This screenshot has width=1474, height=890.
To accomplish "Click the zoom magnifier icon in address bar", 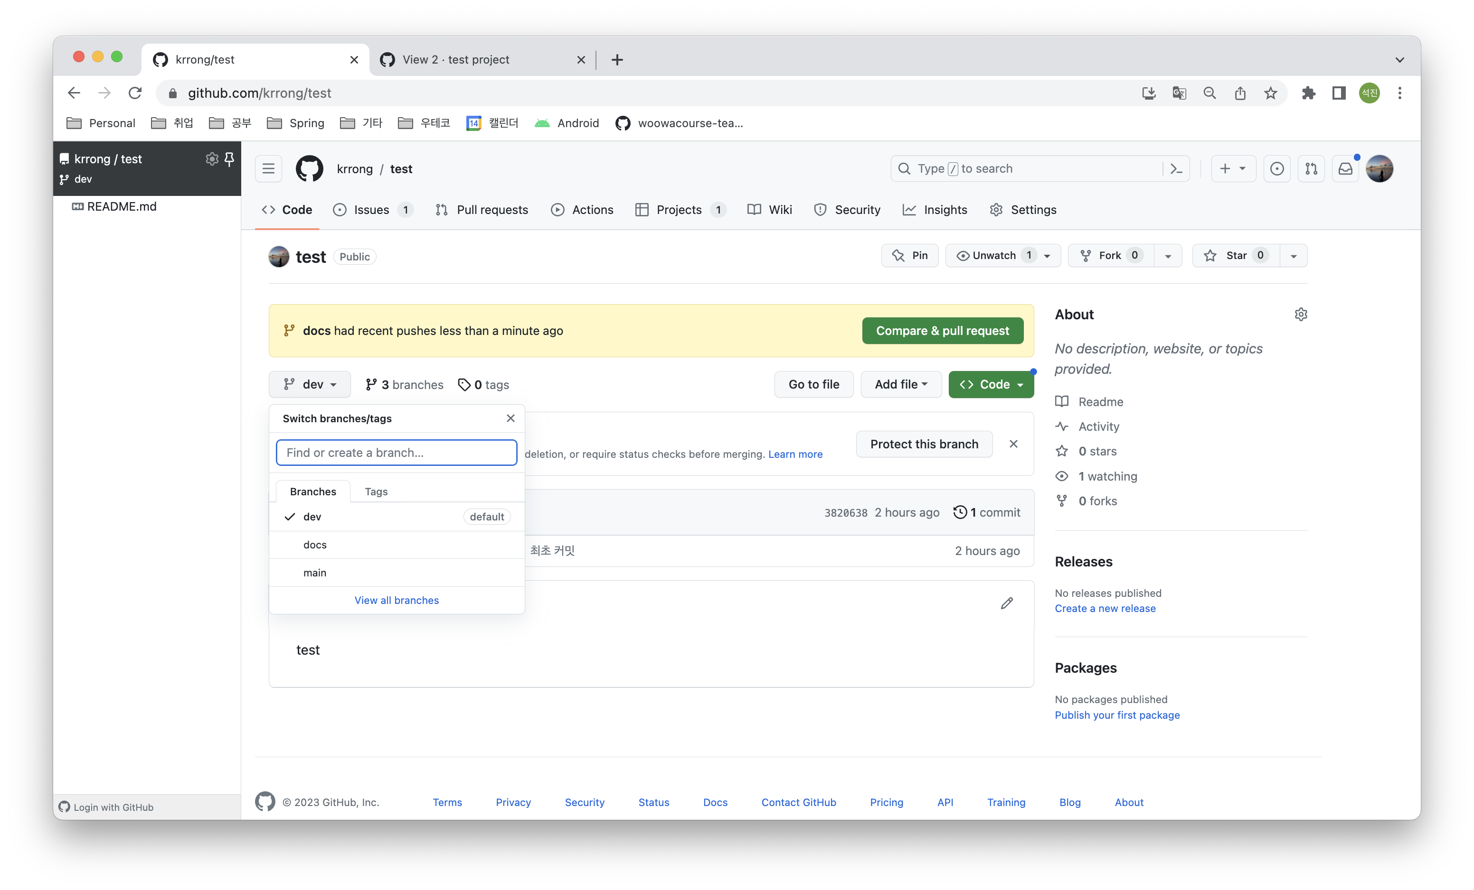I will point(1209,93).
